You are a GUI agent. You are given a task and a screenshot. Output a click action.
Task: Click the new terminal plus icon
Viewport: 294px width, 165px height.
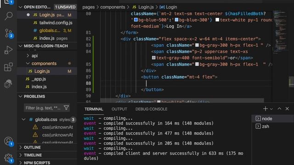pos(266,109)
